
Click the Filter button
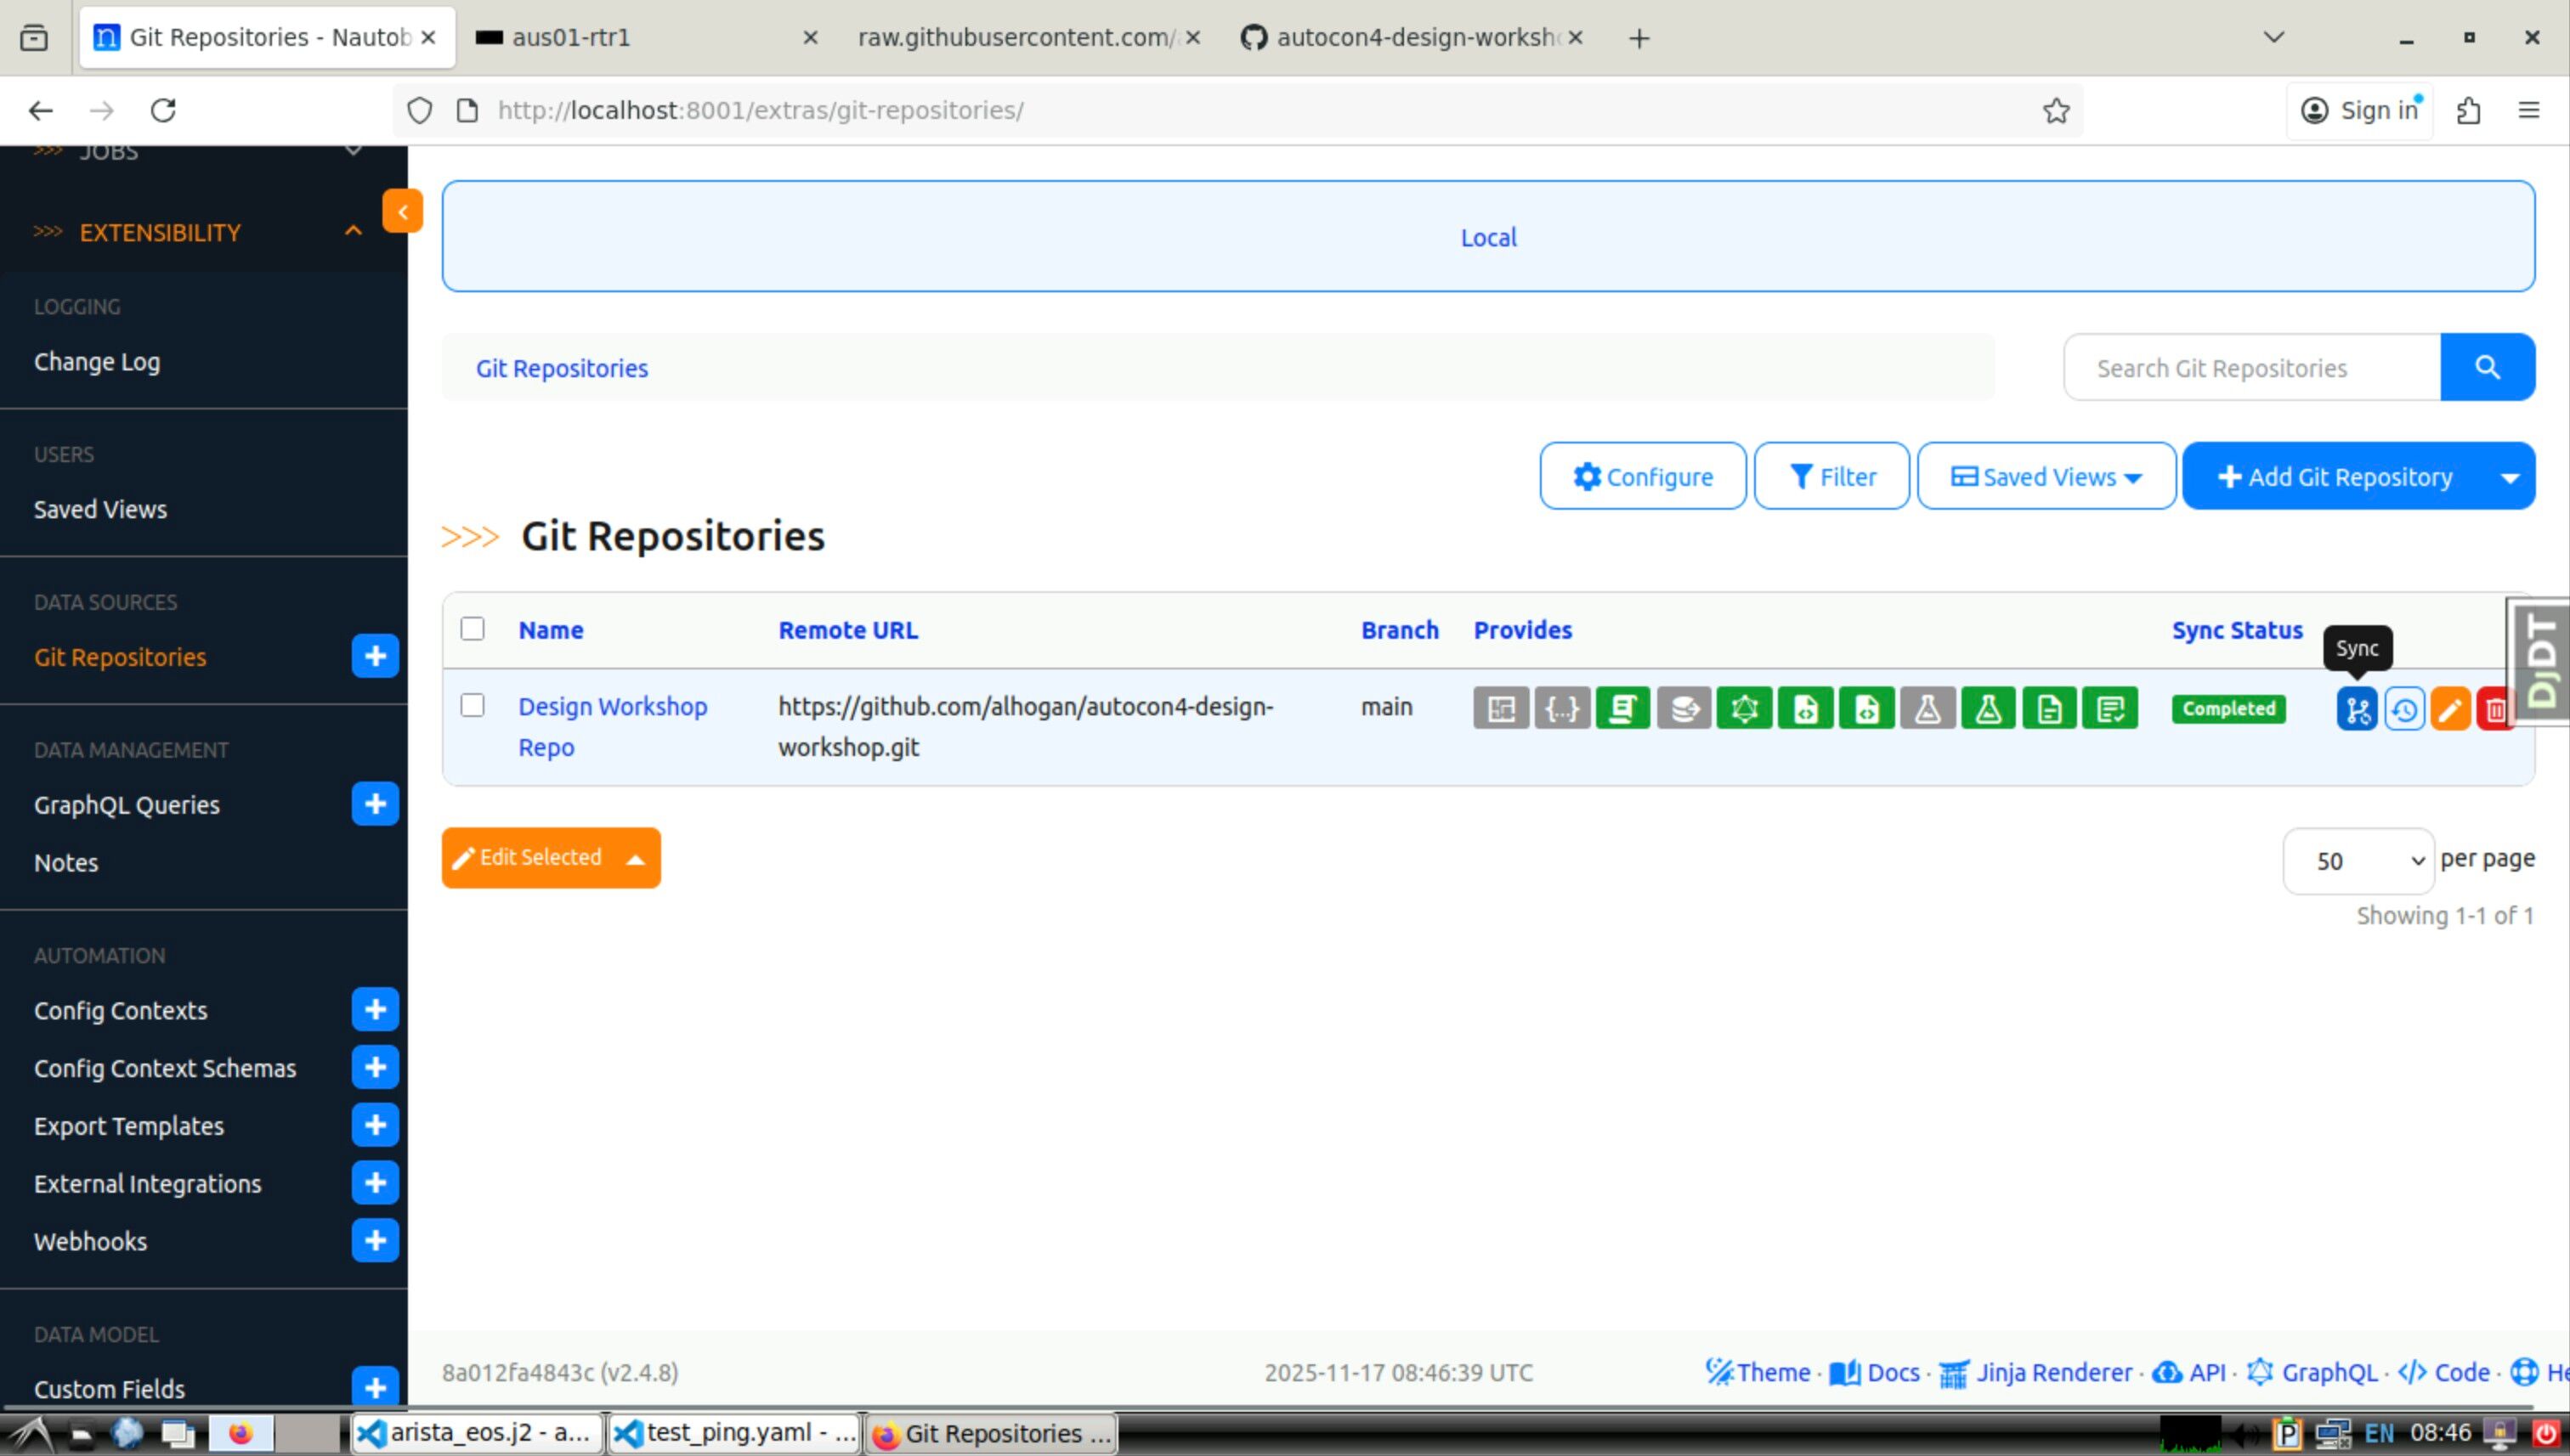tap(1831, 477)
